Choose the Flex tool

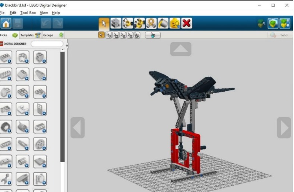tap(151, 23)
